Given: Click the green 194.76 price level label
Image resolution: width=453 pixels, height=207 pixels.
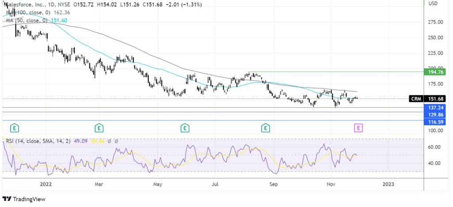Looking at the screenshot, I should 434,72.
